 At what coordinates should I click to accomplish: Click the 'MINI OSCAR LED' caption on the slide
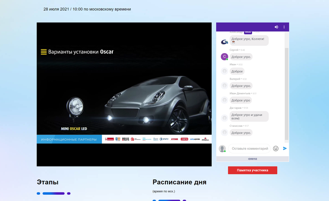[x=74, y=129]
